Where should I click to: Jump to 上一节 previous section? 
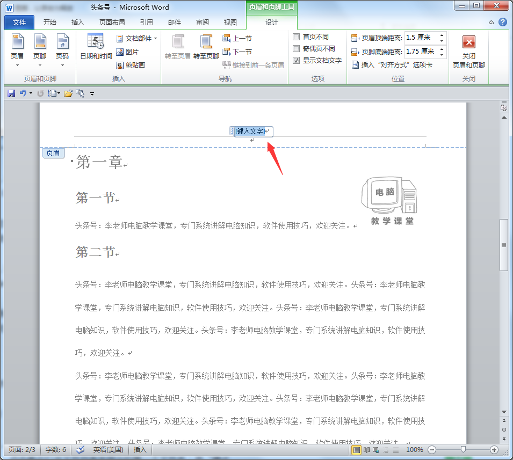pyautogui.click(x=237, y=39)
